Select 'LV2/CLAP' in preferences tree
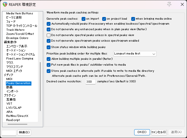 click(14, 108)
